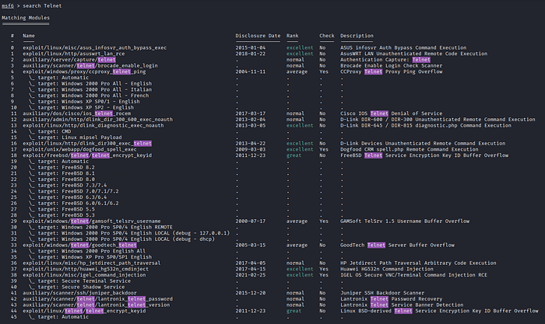Click 'target: FreeBSD 6.0/6.1/6.2' row
The width and height of the screenshot is (545, 324).
click(74, 204)
